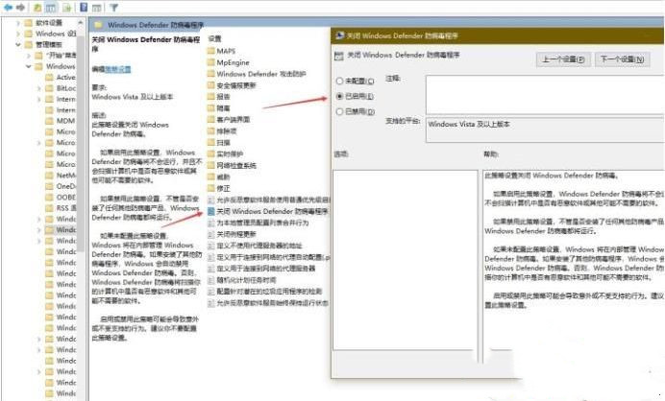Click the 下一个设置 button
The image size is (665, 401).
(x=622, y=59)
